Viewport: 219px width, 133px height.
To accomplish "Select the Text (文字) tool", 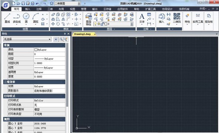I will (142, 18).
